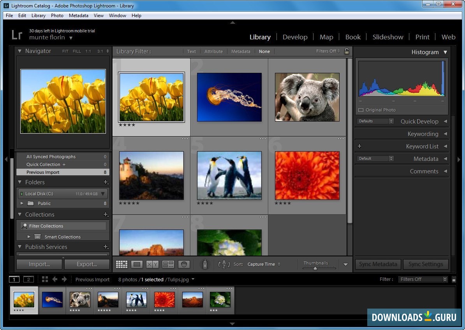Open Compare view
Viewport: 465px width, 330px height.
[x=153, y=264]
